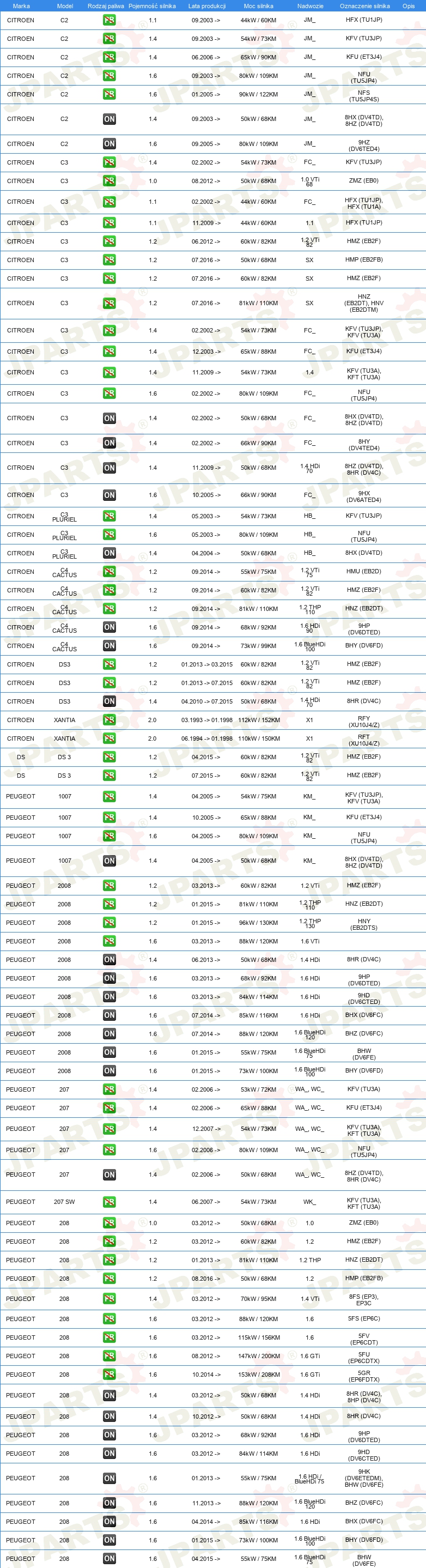
Task: Click the 96kW / 130KM power cell
Action: tap(259, 923)
